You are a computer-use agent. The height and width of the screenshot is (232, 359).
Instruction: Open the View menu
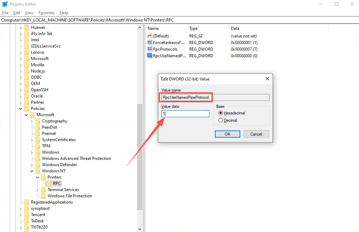pyautogui.click(x=29, y=13)
